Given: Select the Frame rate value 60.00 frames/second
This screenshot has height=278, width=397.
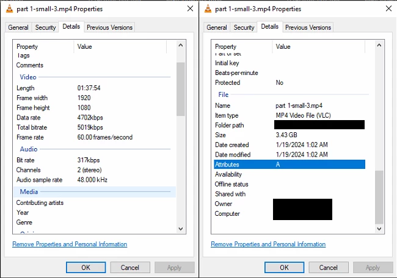Looking at the screenshot, I should click(105, 137).
